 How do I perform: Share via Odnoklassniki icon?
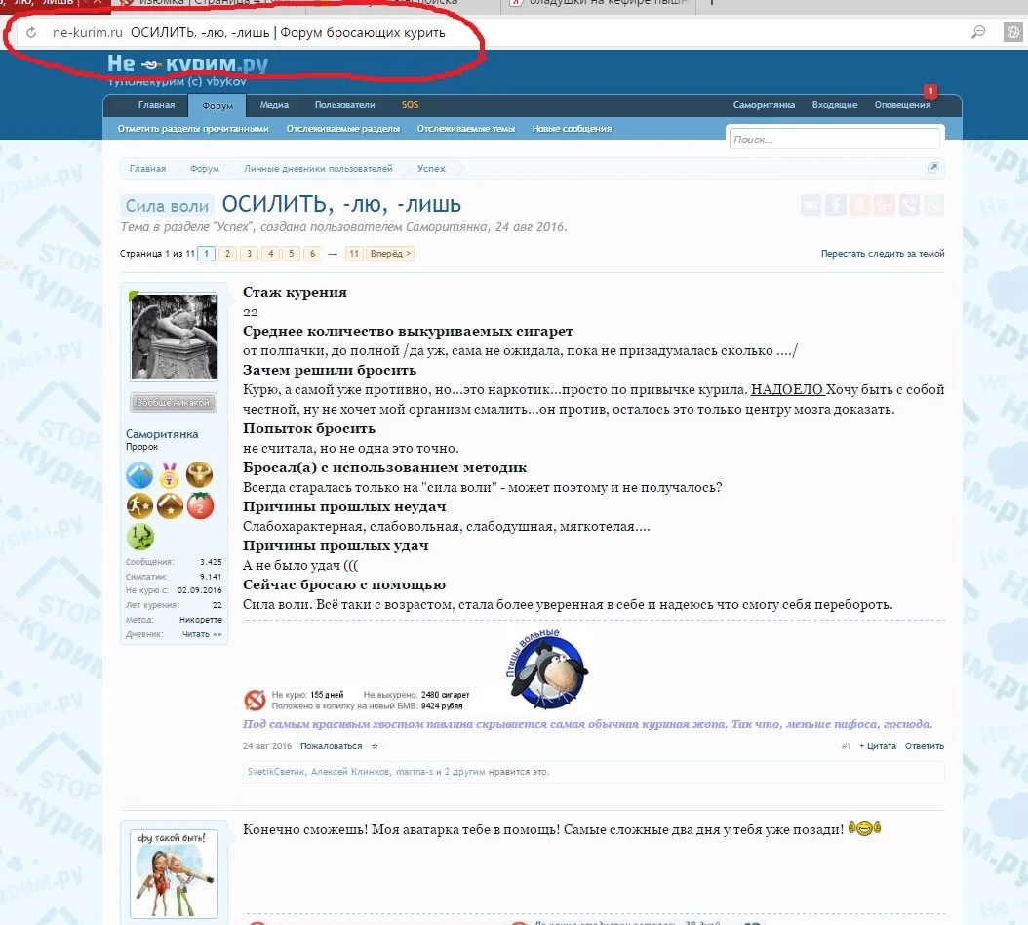coord(859,204)
